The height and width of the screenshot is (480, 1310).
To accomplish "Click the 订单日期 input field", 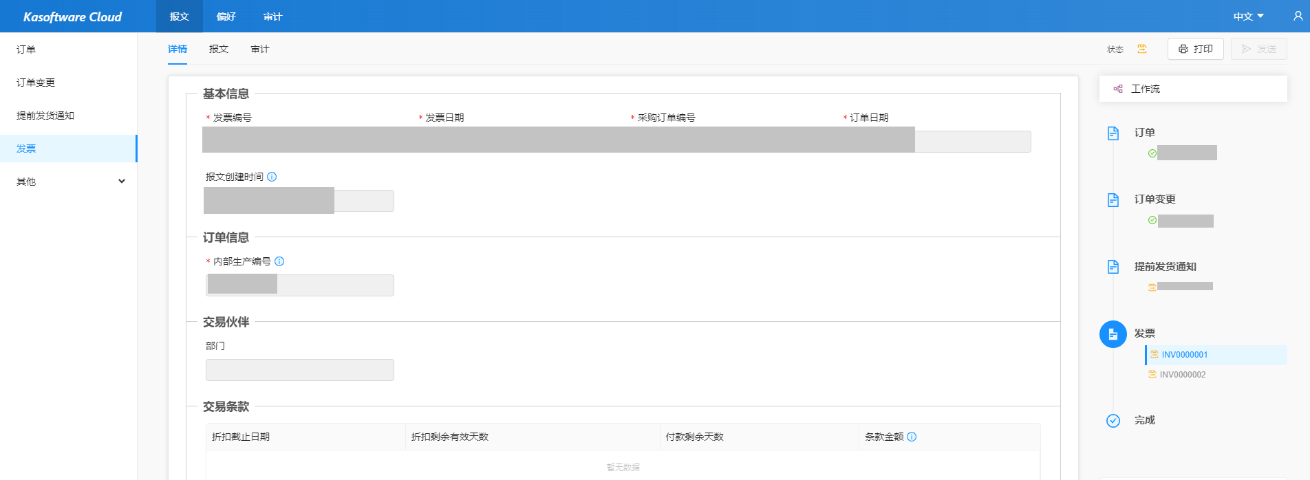I will click(x=936, y=141).
